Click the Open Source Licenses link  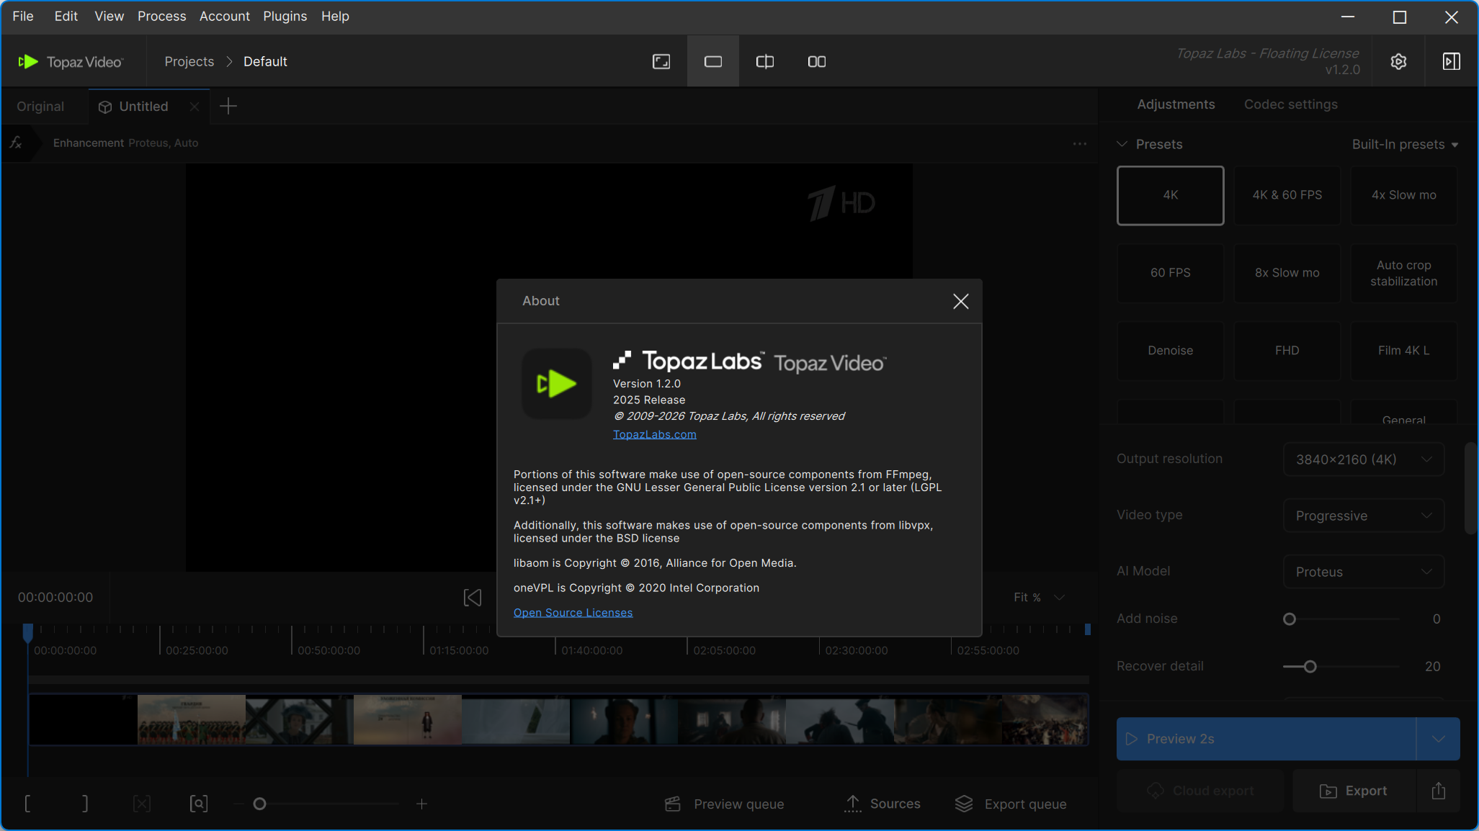click(x=573, y=613)
